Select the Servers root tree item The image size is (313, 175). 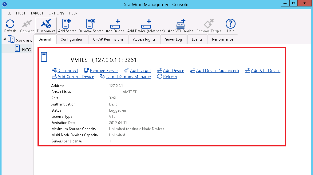point(24,40)
